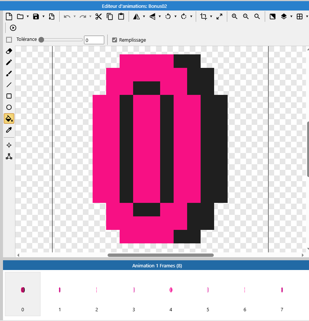Create a new image file
The height and width of the screenshot is (321, 309).
[9, 16]
